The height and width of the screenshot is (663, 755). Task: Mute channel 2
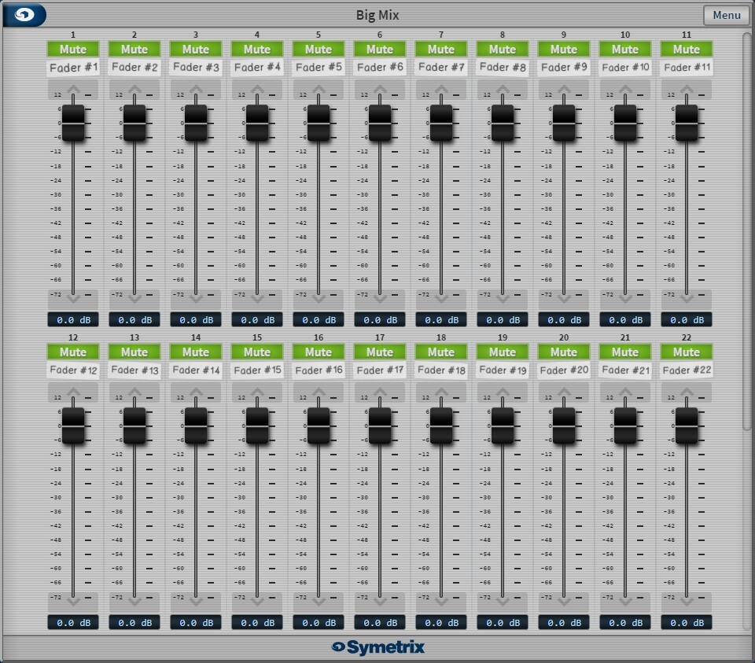pos(134,49)
